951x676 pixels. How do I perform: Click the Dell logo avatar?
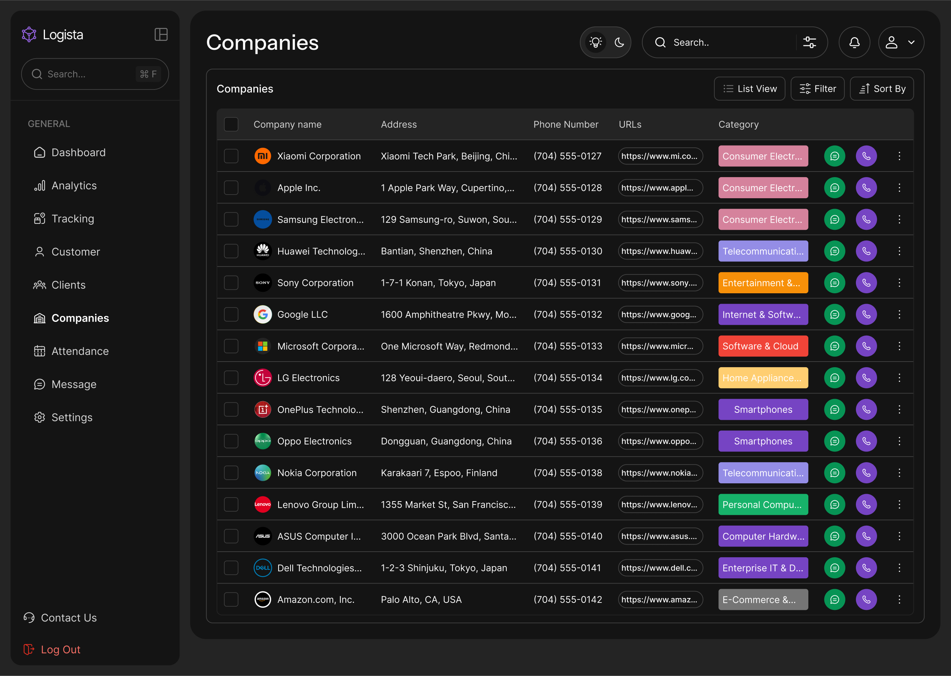pyautogui.click(x=262, y=568)
